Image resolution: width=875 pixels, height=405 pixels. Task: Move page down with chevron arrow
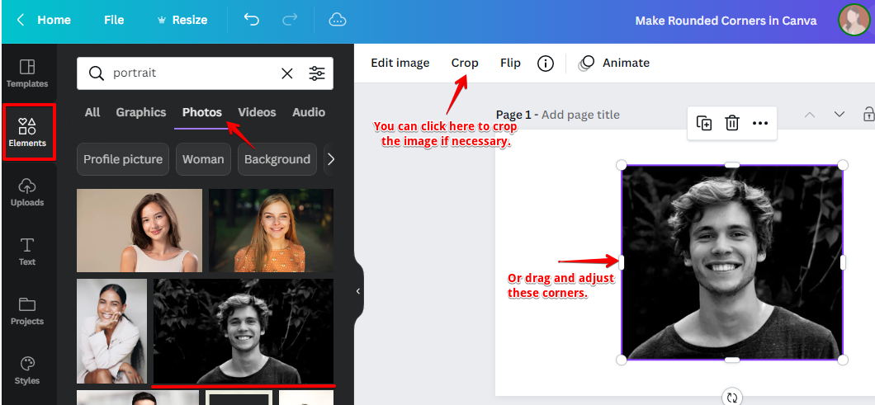(x=840, y=115)
